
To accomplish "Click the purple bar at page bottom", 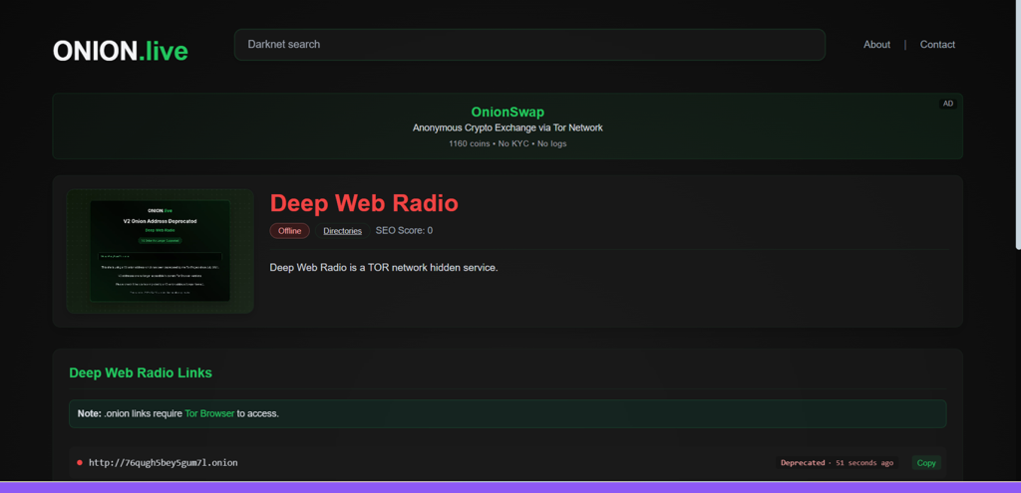I will pos(510,487).
